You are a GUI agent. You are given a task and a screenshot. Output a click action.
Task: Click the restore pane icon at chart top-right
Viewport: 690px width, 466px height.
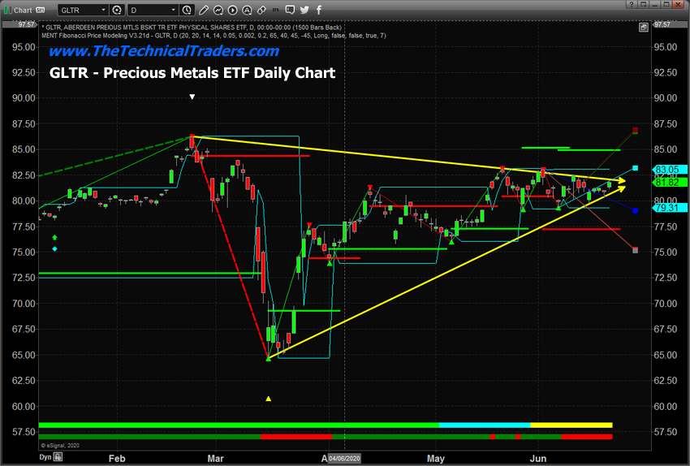pyautogui.click(x=644, y=28)
